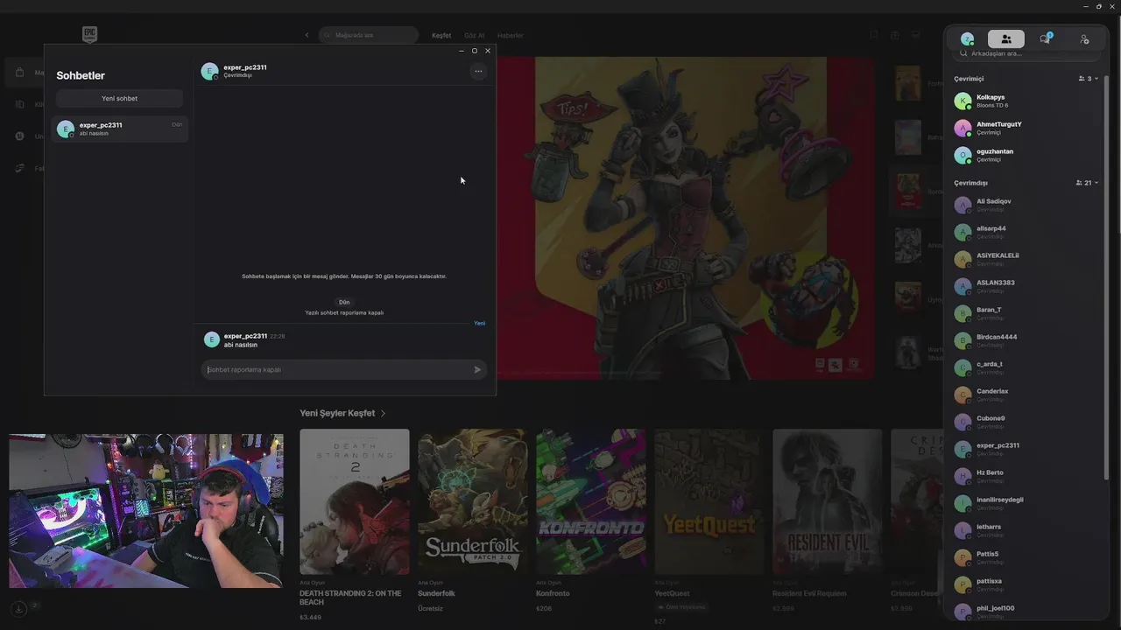Open friend AhmetTurgutY

[1026, 128]
